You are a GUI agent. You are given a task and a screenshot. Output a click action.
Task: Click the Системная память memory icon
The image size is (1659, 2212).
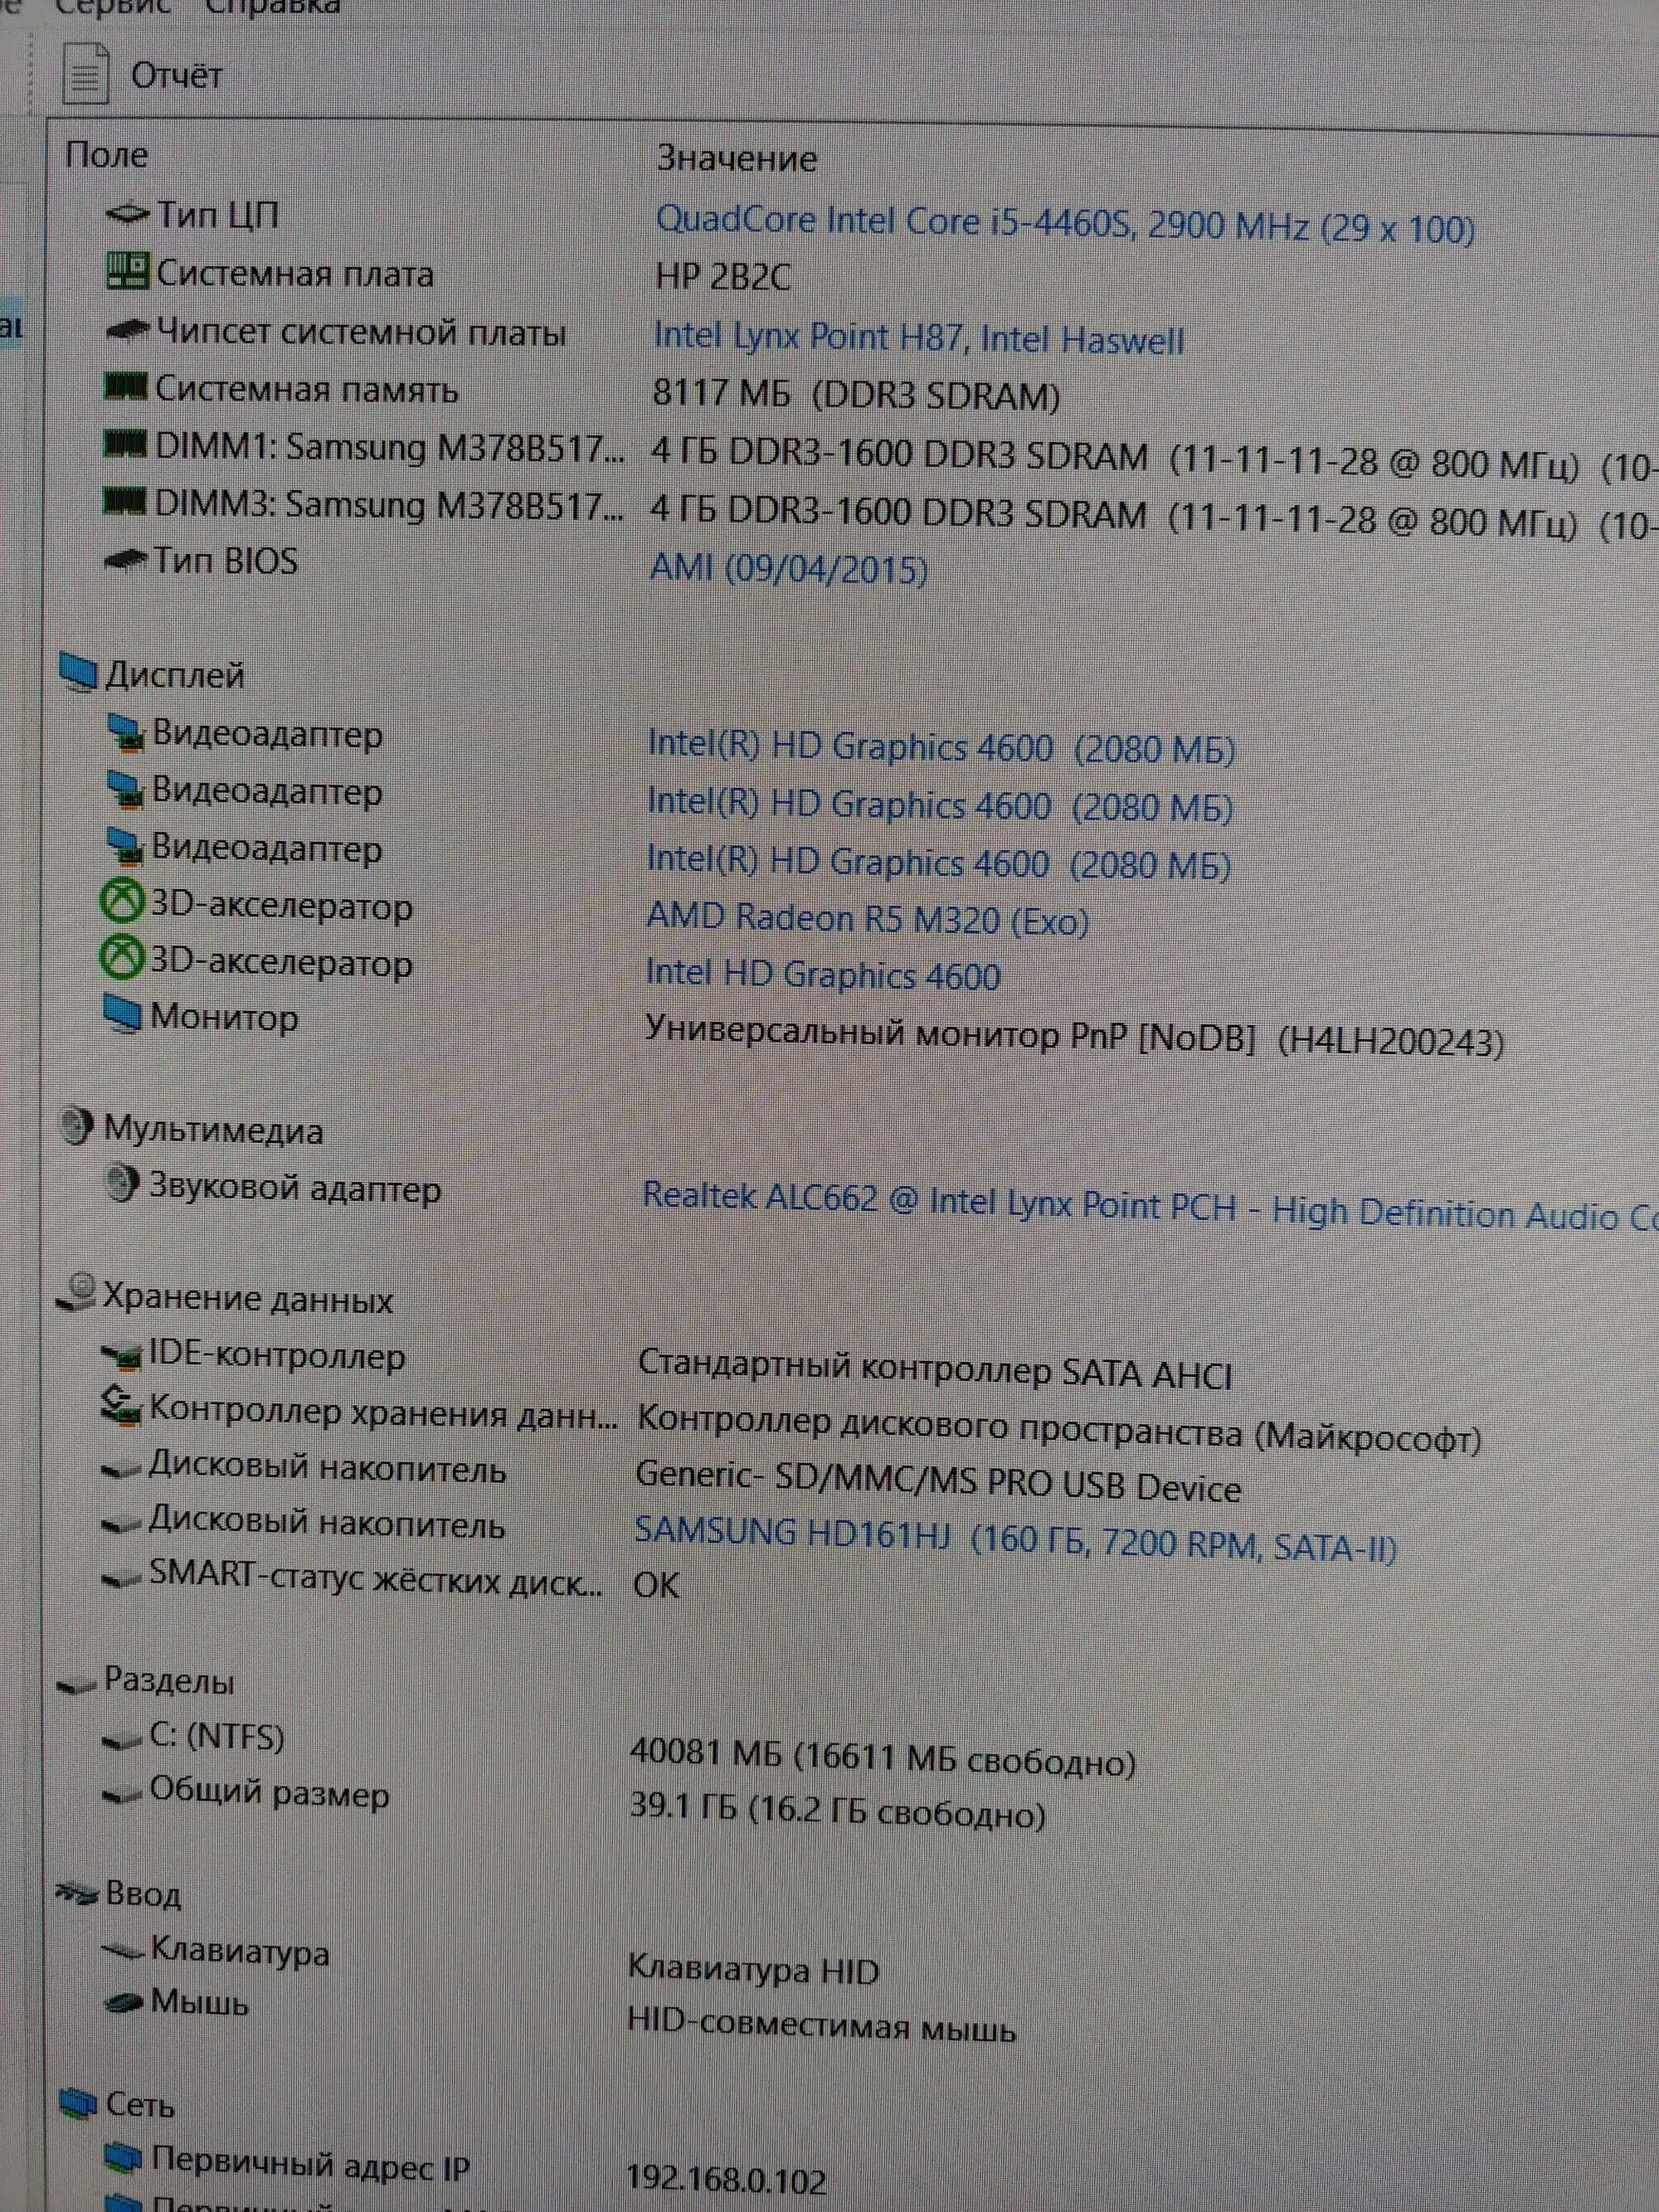point(126,386)
